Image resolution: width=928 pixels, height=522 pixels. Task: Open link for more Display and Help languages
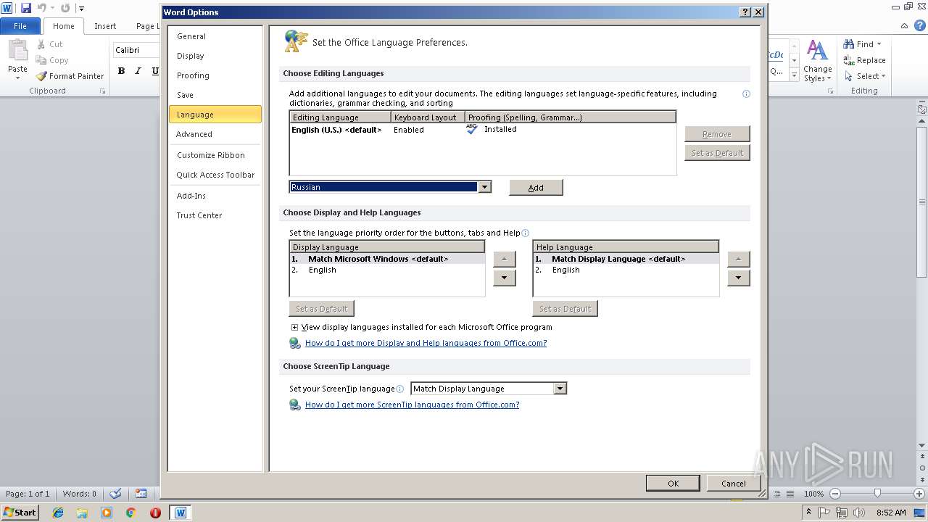(x=426, y=343)
